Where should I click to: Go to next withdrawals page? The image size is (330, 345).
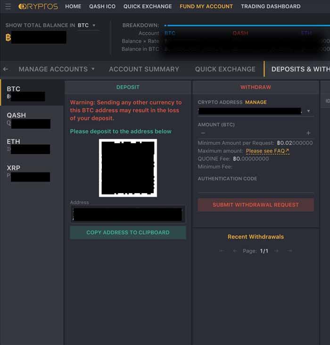pos(277,251)
